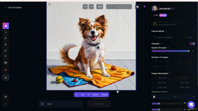This screenshot has width=198, height=111.
Task: Click the lock icon above the canvas
Action: [x=49, y=4]
